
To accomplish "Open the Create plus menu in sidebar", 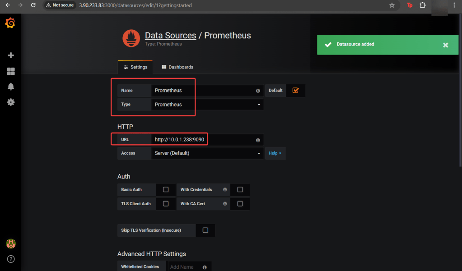I will pos(11,55).
